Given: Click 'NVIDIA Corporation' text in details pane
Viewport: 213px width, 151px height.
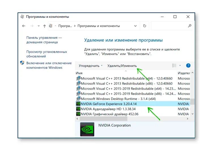Looking at the screenshot, I should coord(115,125).
